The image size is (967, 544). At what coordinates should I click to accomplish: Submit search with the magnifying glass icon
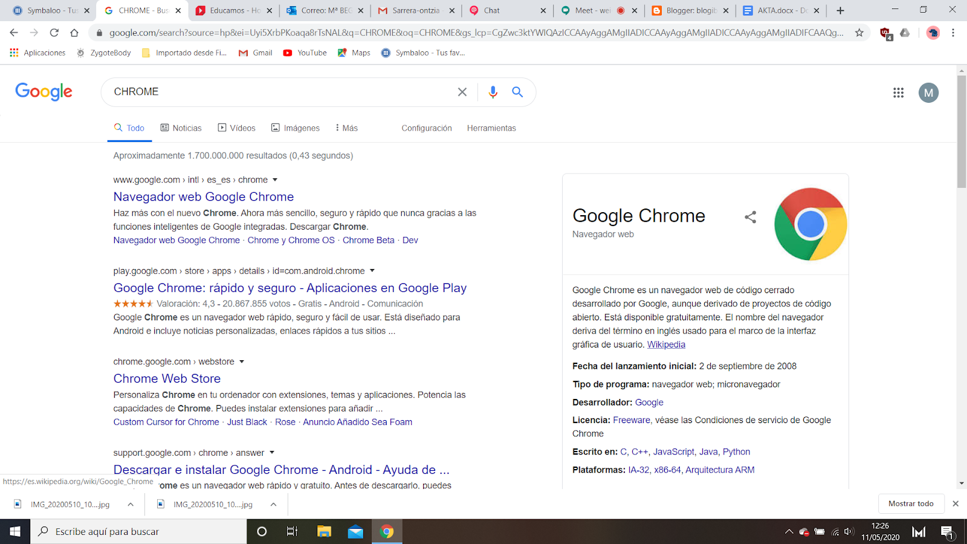click(x=517, y=92)
